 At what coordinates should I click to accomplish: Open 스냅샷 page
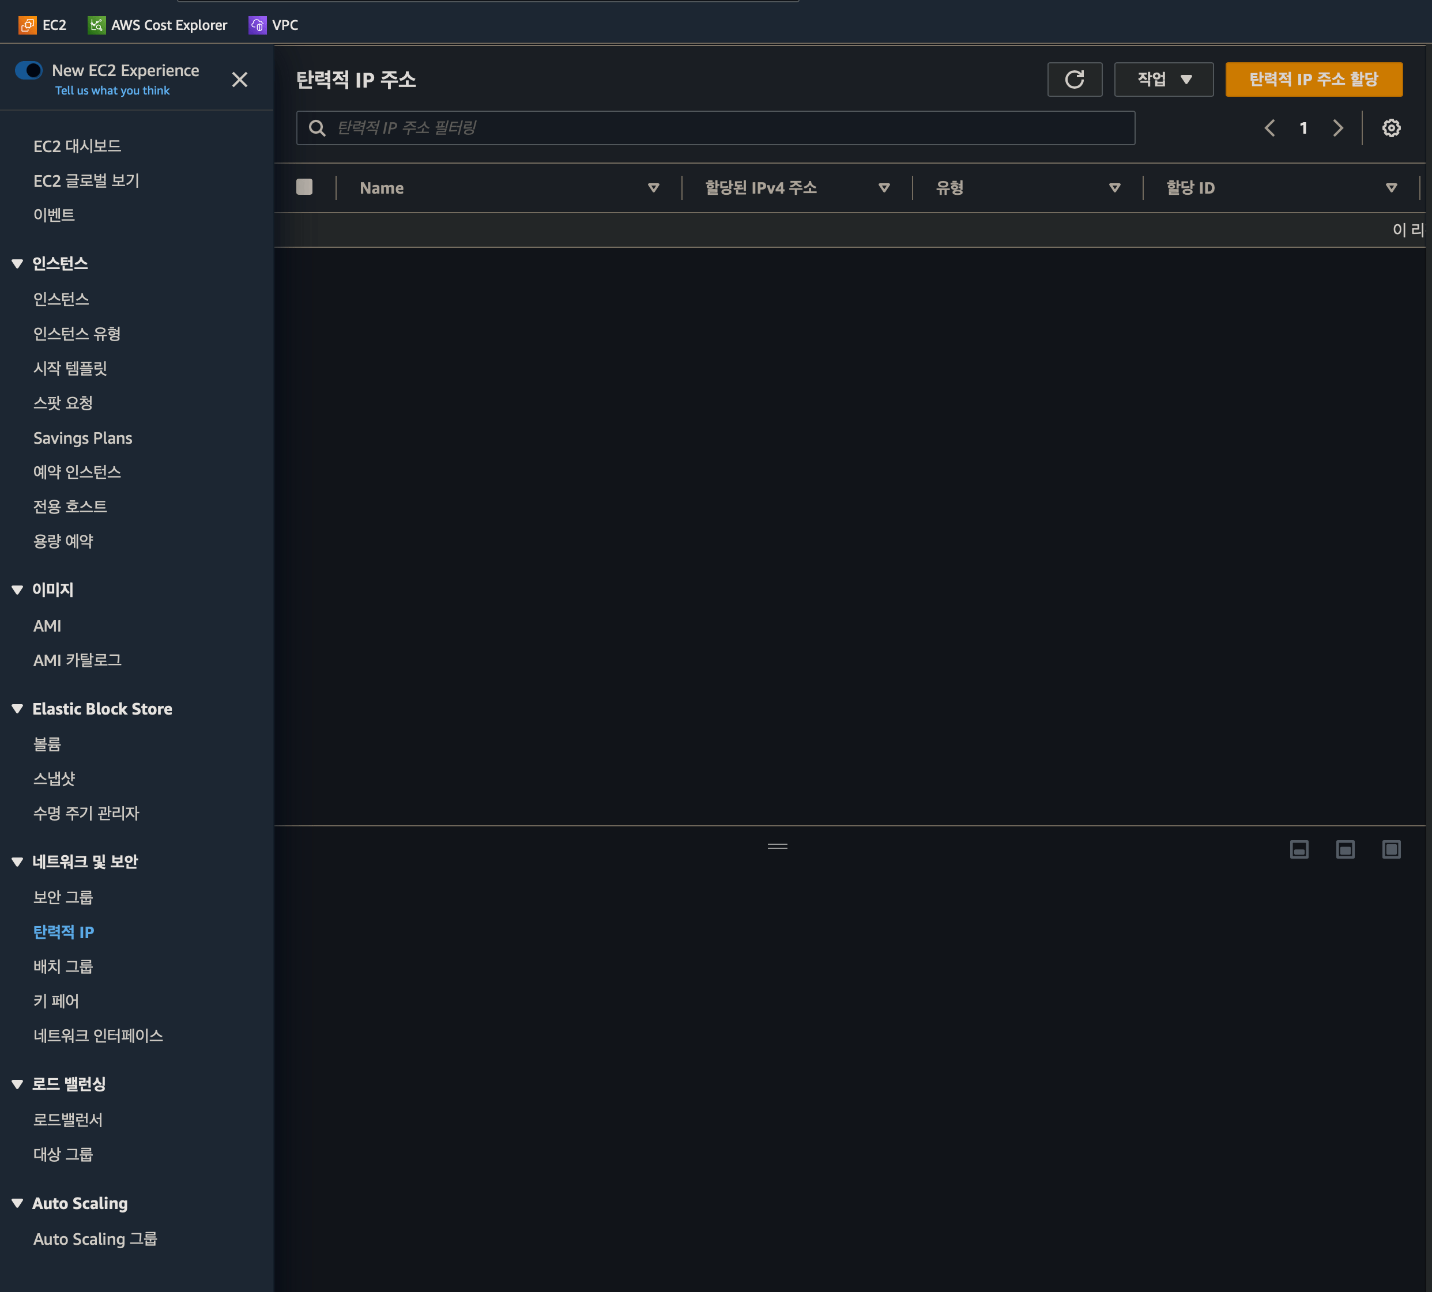click(54, 779)
